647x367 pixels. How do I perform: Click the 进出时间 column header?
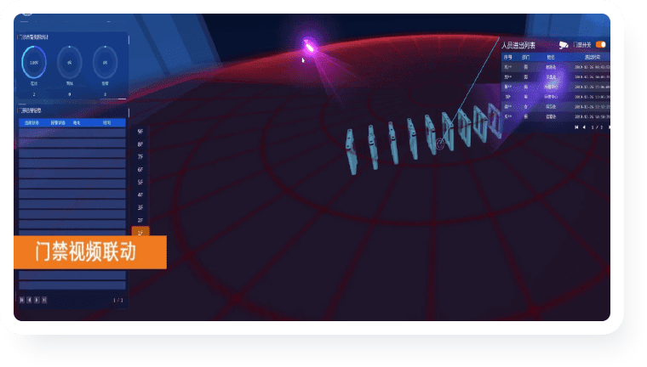[x=593, y=57]
